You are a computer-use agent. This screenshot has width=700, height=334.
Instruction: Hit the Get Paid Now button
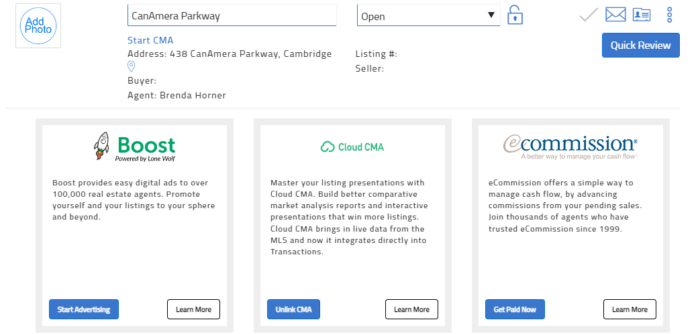[515, 309]
